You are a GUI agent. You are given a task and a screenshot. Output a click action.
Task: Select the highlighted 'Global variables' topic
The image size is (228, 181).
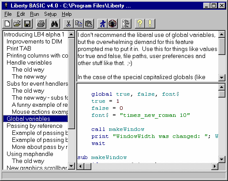coord(35,119)
